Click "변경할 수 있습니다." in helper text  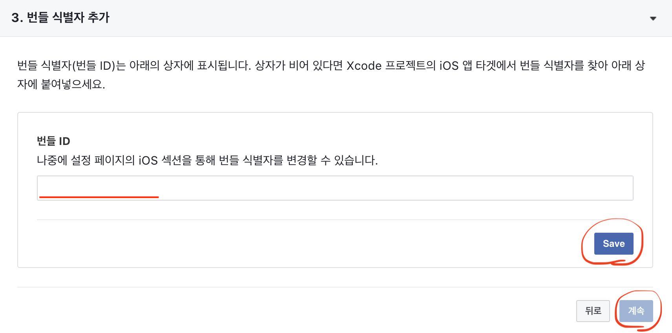(332, 160)
